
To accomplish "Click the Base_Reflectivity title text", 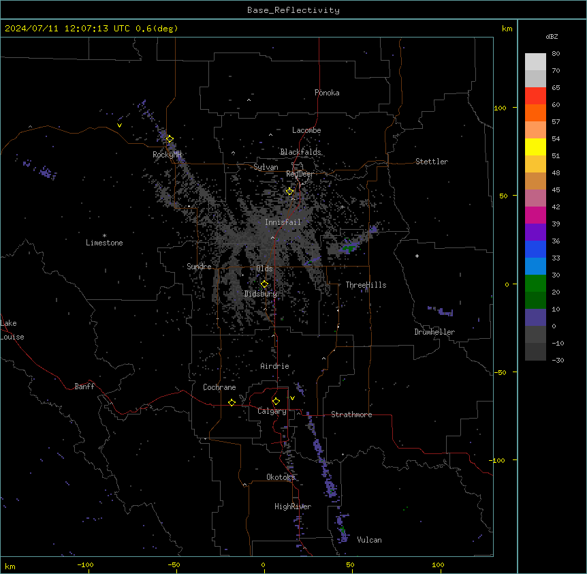I will click(293, 10).
